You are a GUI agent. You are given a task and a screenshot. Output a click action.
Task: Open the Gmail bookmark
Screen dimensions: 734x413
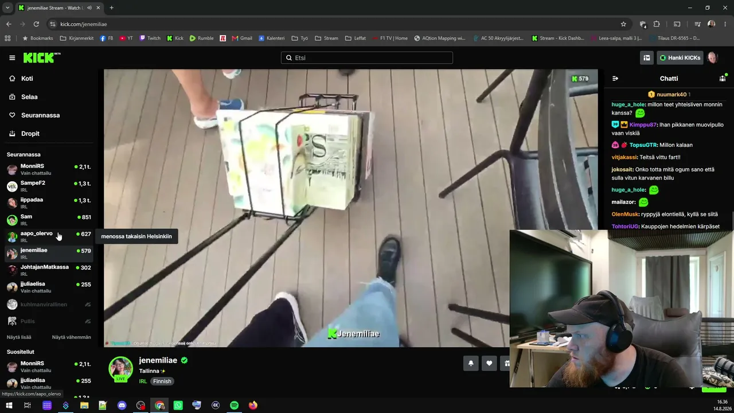(x=242, y=38)
